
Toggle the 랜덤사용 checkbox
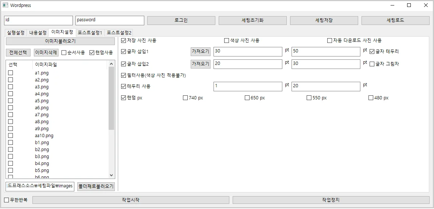92,53
